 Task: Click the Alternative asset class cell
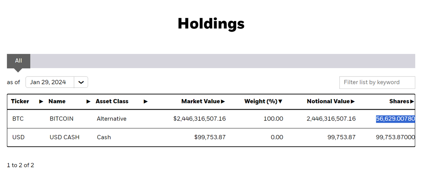pos(111,119)
